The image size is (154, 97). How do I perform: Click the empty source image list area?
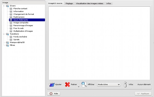(99, 43)
